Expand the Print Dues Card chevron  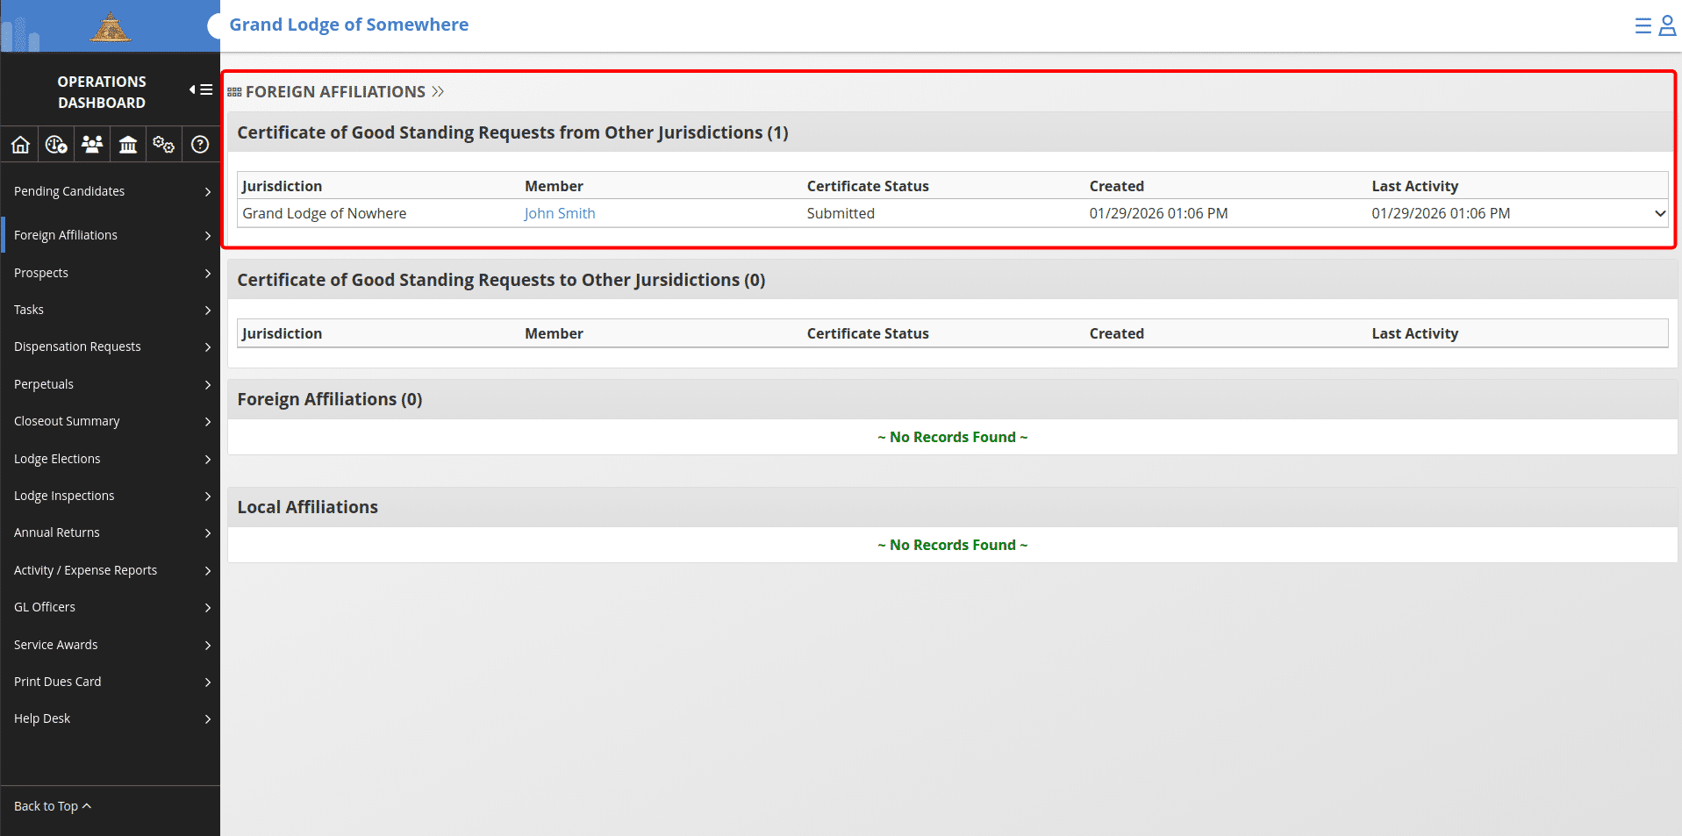208,682
